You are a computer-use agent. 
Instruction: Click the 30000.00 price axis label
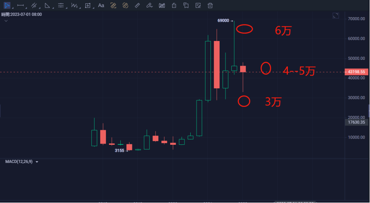click(356, 98)
